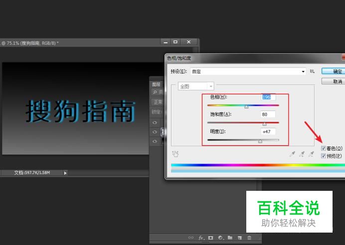Toggle the 预览 preview checkbox
The height and width of the screenshot is (245, 345).
click(x=323, y=156)
